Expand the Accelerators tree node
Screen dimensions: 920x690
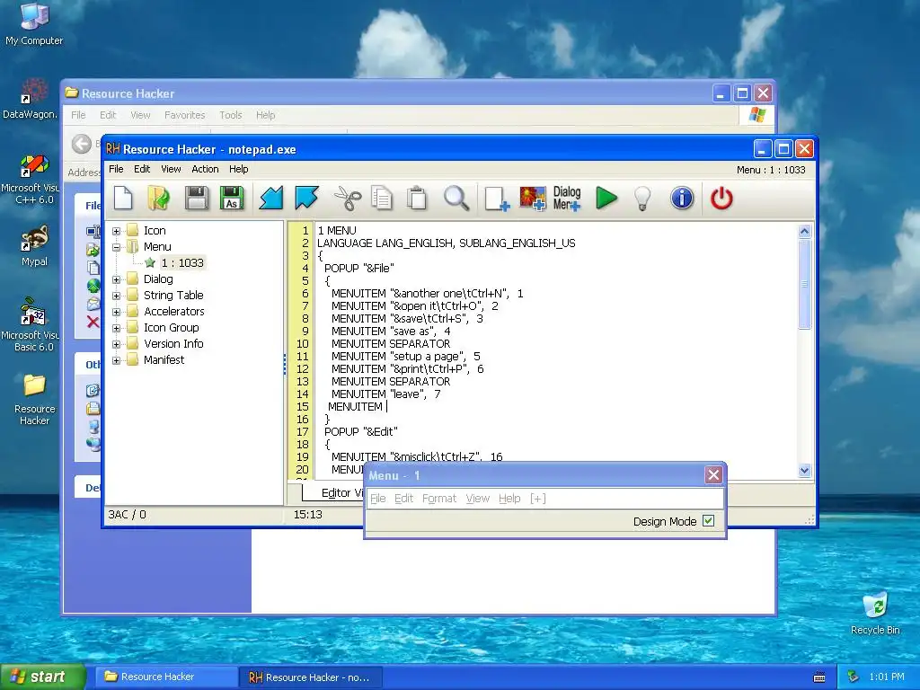point(116,312)
